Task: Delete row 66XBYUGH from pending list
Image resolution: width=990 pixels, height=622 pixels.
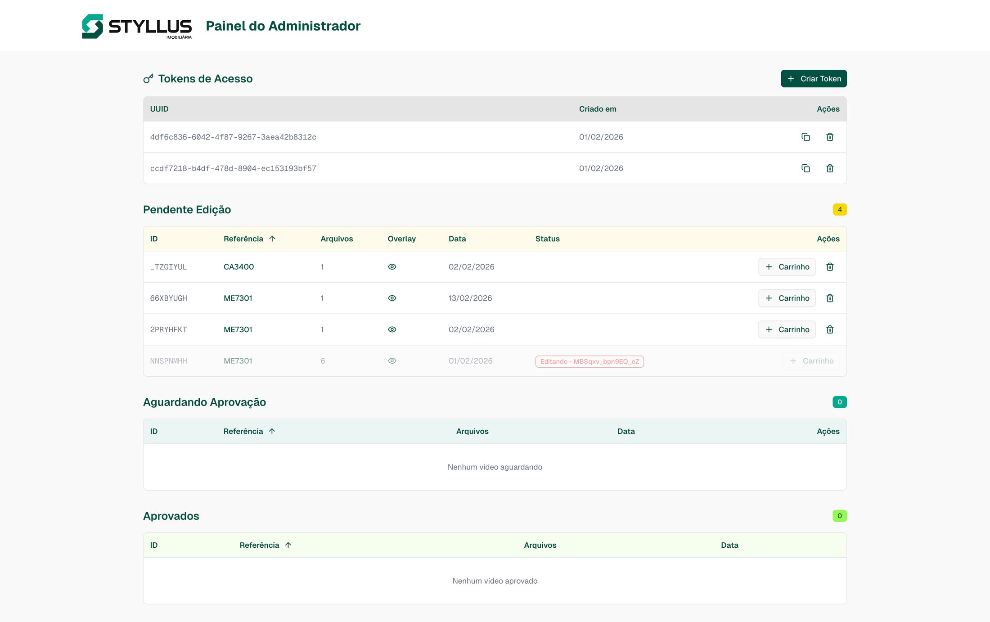Action: tap(830, 298)
